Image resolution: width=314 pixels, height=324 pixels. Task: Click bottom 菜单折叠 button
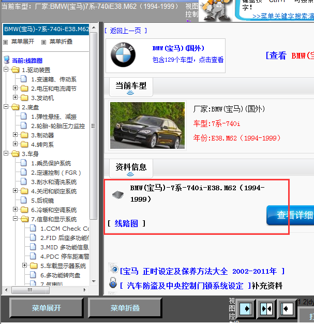125,308
